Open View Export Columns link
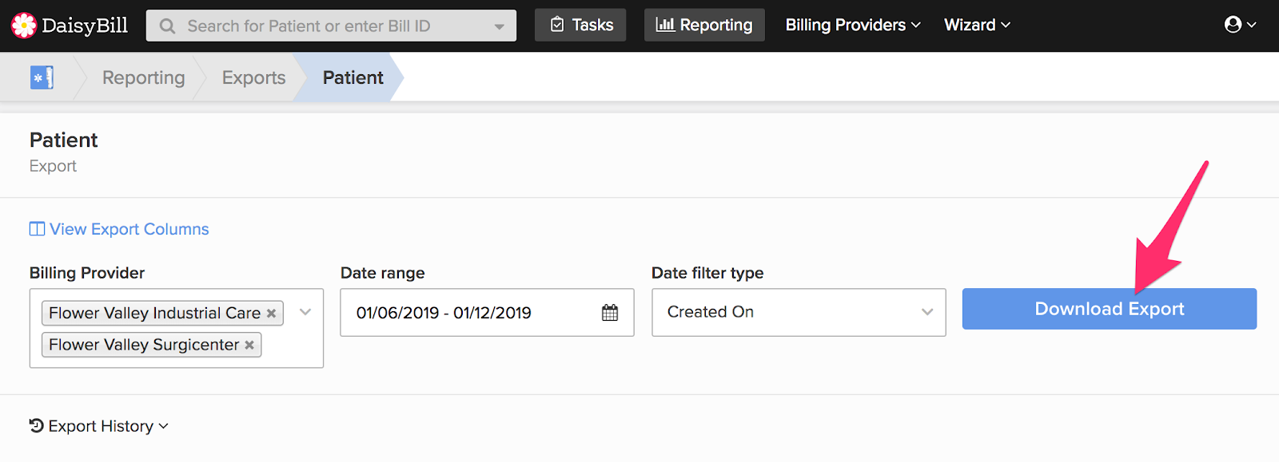The width and height of the screenshot is (1279, 462). coord(119,229)
